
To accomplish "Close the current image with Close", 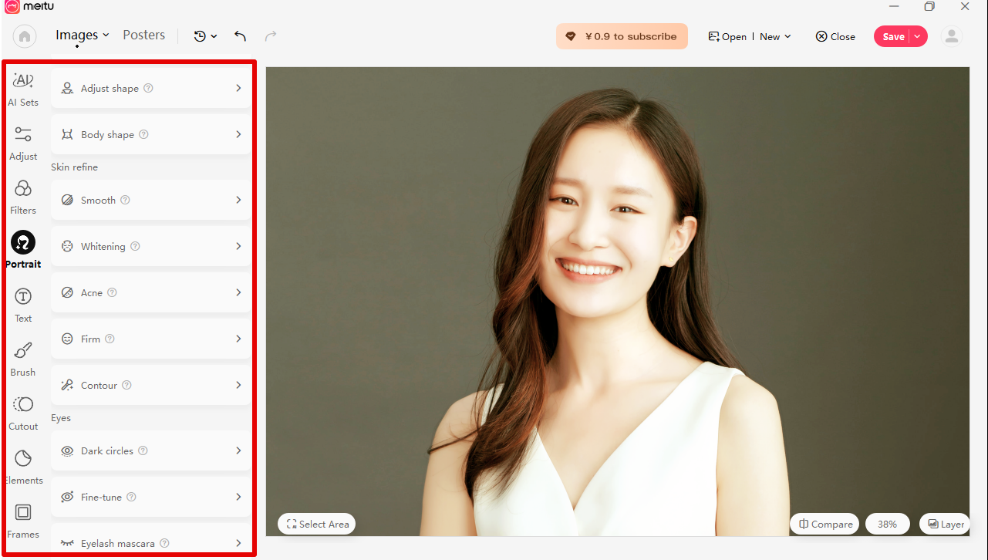I will click(x=835, y=36).
